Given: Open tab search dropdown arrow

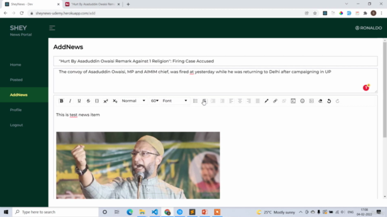Looking at the screenshot, I should point(346,4).
